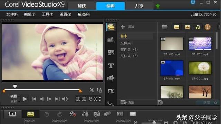Open the multi-camera editor grid icon
The image size is (221, 124).
pos(133,114)
